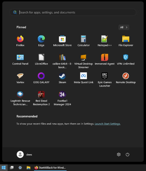Image resolution: width=146 pixels, height=171 pixels.
Task: Launch LibreOffice from pinned apps
Action: pos(41,59)
